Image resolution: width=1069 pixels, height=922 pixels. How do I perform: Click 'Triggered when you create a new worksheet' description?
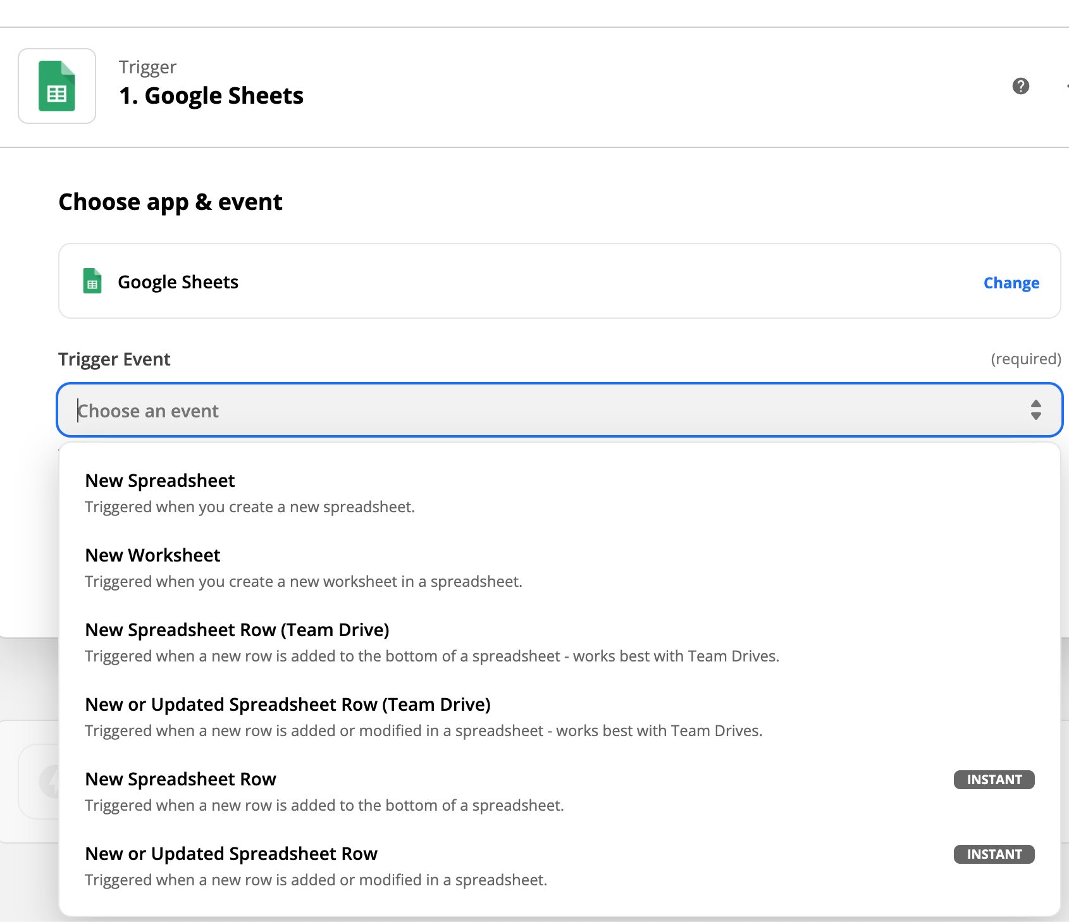[304, 582]
